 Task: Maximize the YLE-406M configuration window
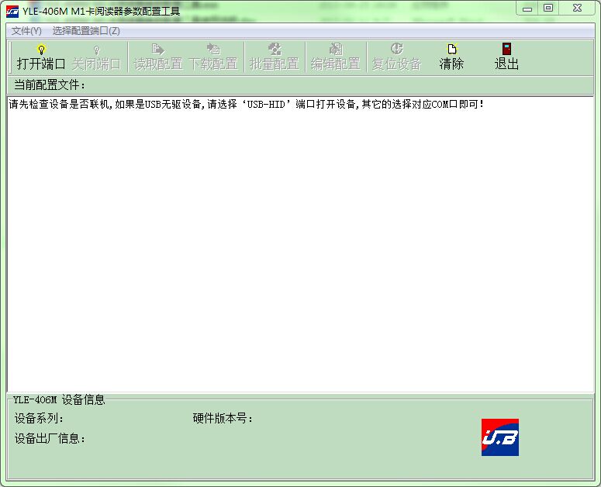[x=548, y=8]
